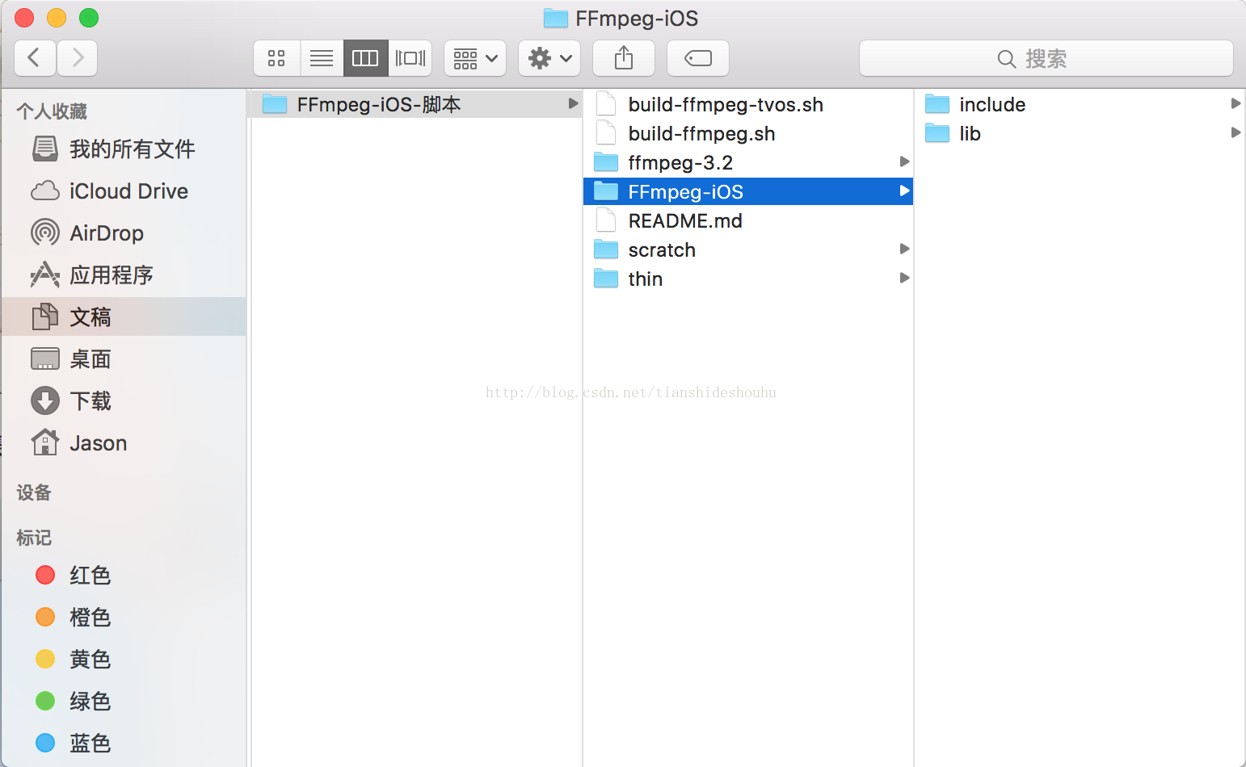Viewport: 1246px width, 767px height.
Task: Click the 应用程序 applications icon
Action: (45, 275)
